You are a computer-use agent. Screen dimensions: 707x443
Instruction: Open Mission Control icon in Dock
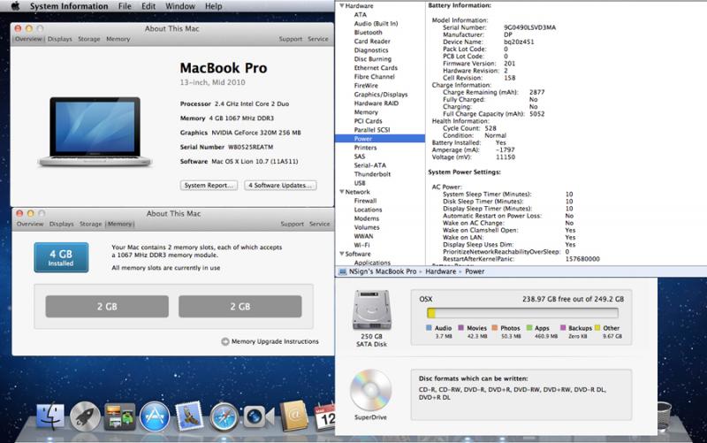119,416
